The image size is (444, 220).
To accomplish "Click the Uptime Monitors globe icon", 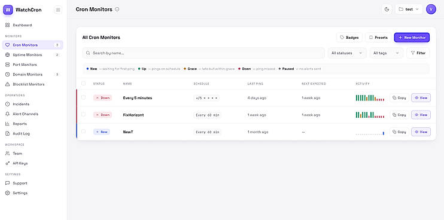I will pyautogui.click(x=7, y=55).
